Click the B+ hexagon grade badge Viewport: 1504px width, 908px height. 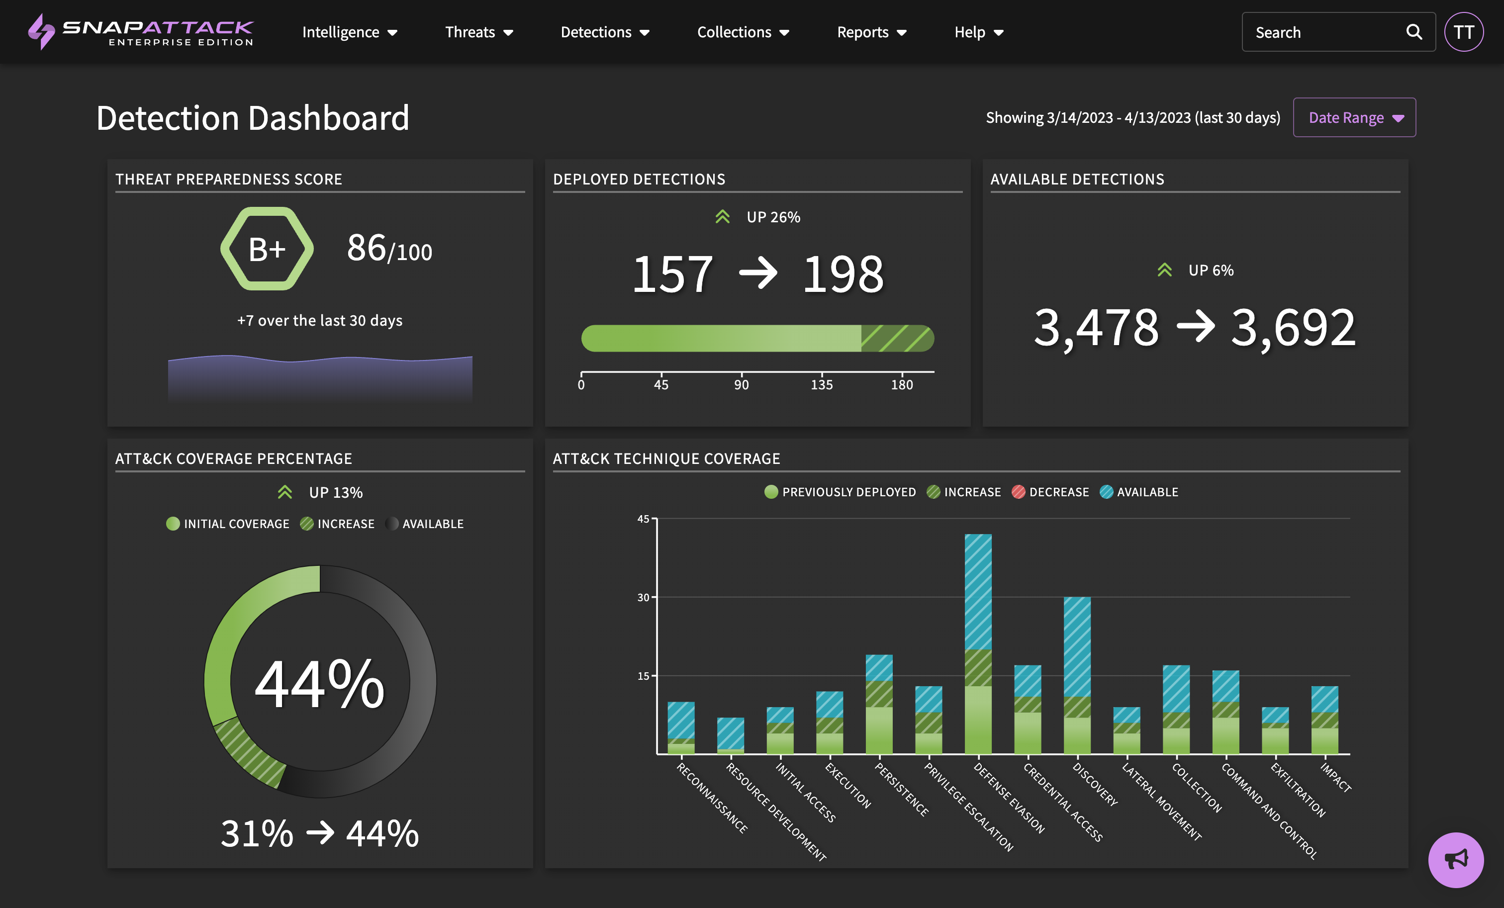[x=267, y=249]
